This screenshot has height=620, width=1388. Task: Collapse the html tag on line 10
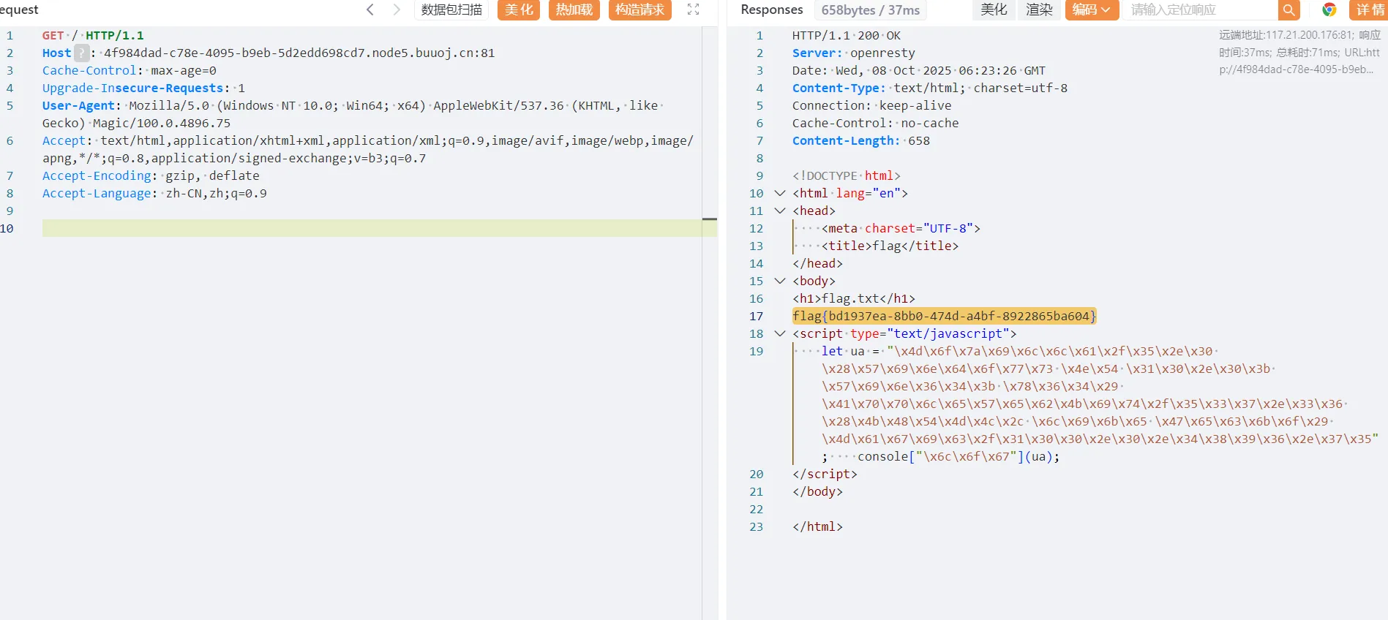(780, 193)
